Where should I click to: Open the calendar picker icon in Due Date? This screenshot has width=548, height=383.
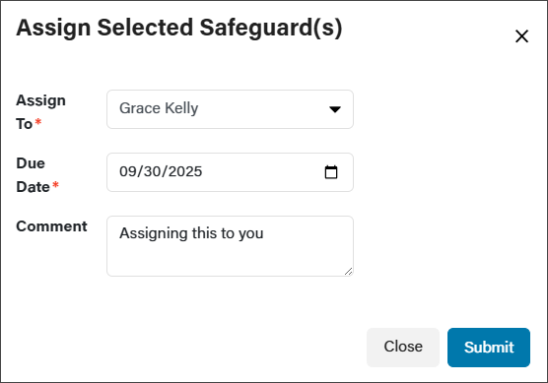point(331,172)
